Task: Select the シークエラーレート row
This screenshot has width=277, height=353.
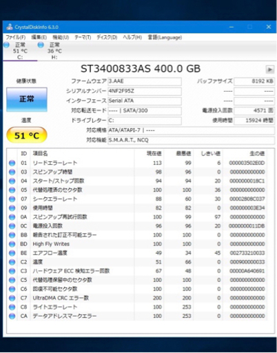Action: [x=137, y=199]
